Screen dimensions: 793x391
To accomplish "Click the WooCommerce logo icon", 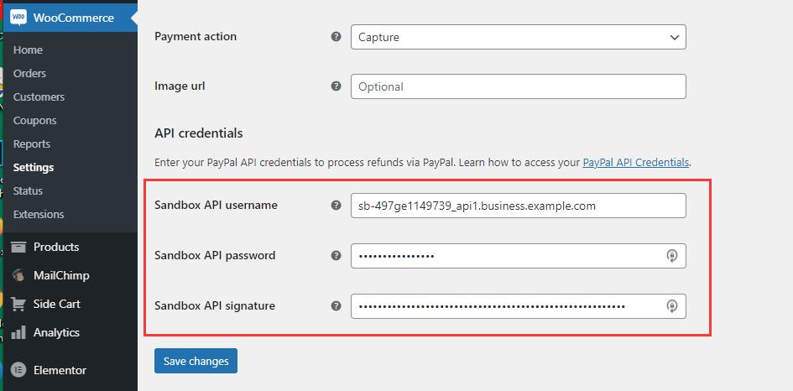I will click(x=18, y=18).
